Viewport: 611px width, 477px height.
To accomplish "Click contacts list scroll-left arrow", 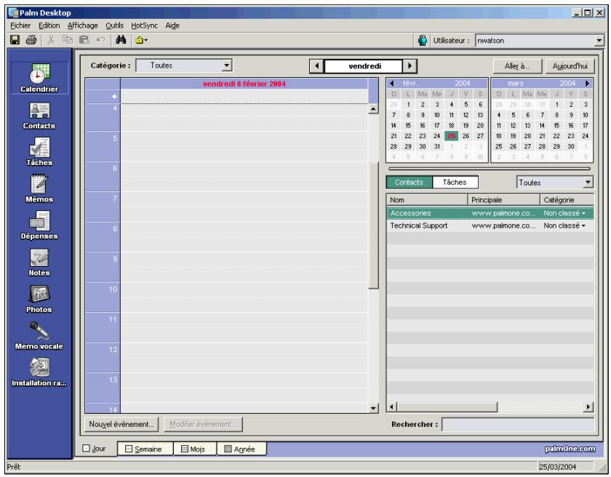I will (x=392, y=407).
